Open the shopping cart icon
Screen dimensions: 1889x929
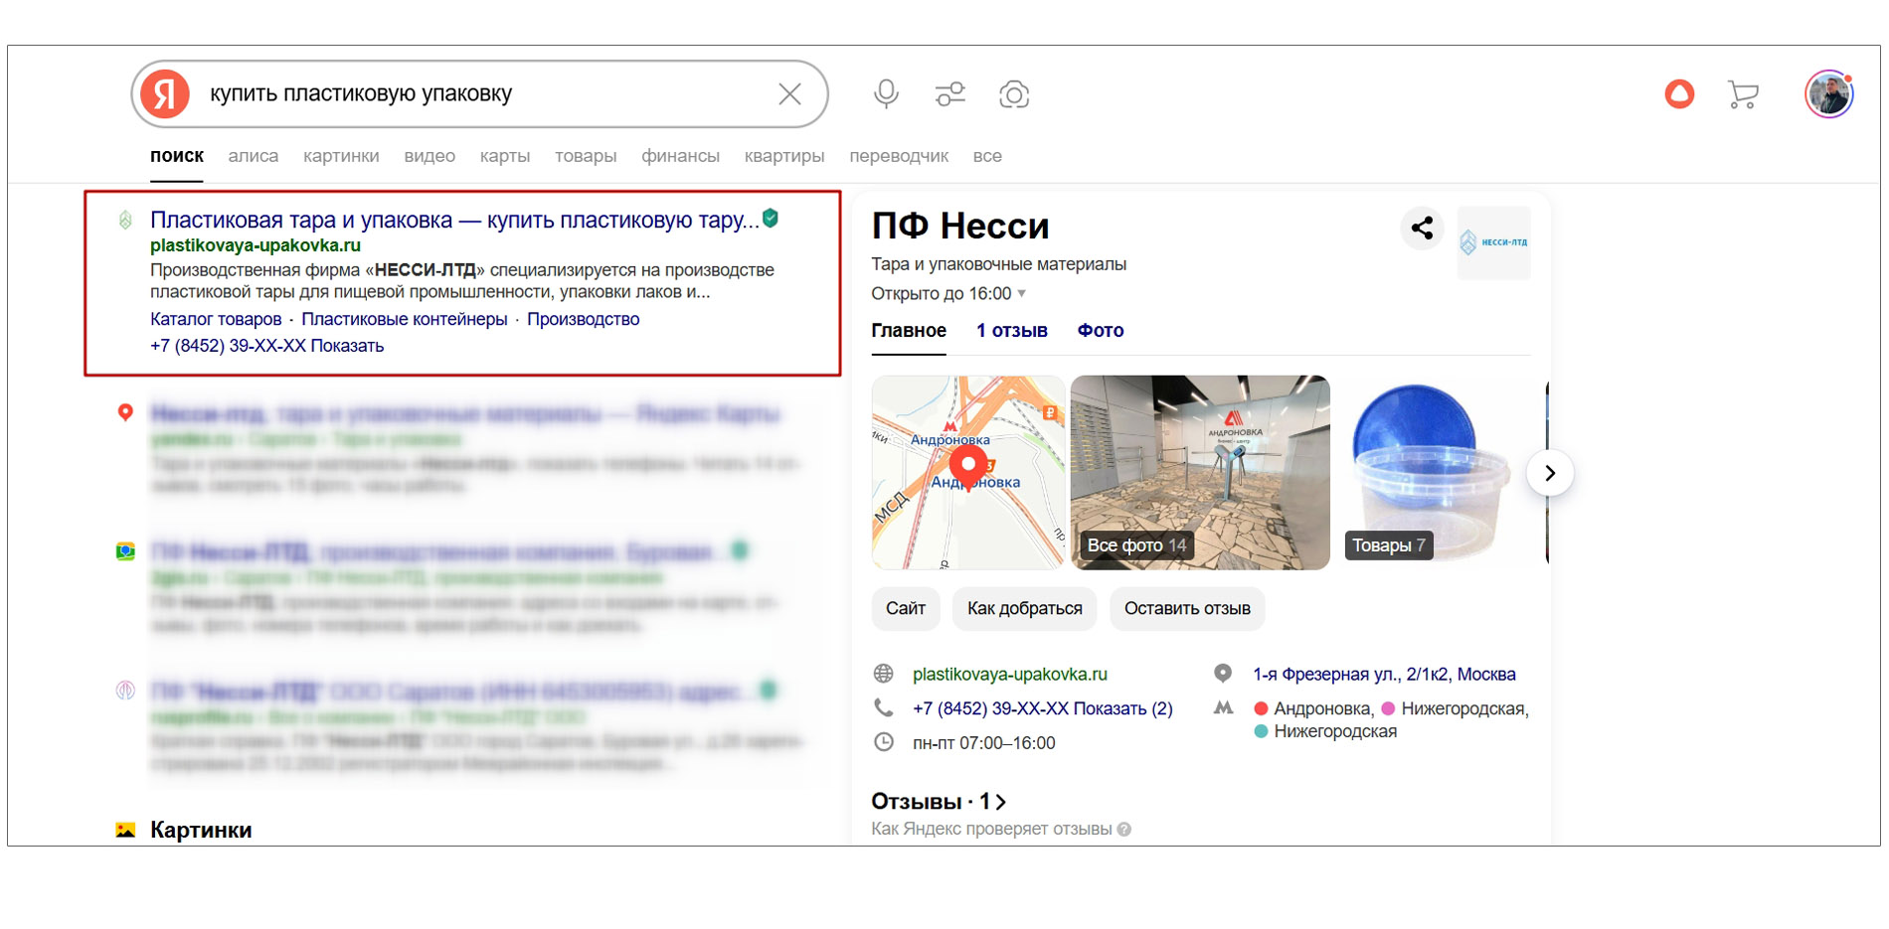[x=1743, y=94]
